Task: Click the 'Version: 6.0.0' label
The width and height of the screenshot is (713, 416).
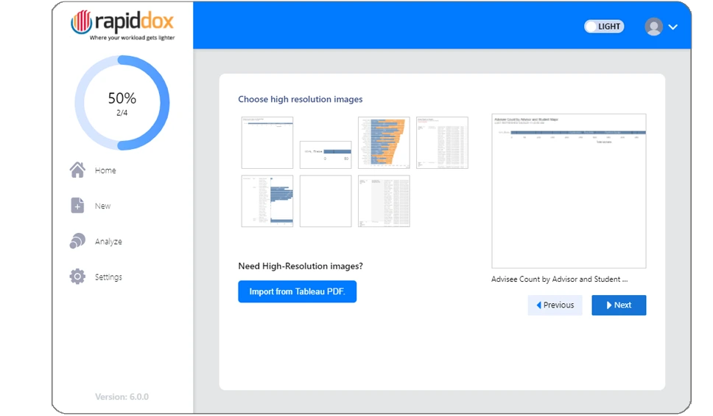Action: point(122,396)
